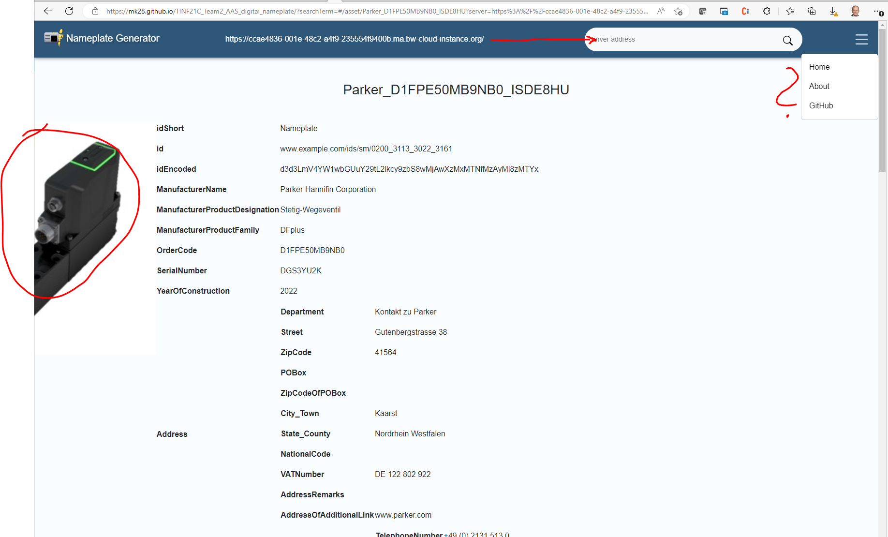Click the SerialNumber value DGS3YU2K
888x537 pixels.
tap(301, 270)
